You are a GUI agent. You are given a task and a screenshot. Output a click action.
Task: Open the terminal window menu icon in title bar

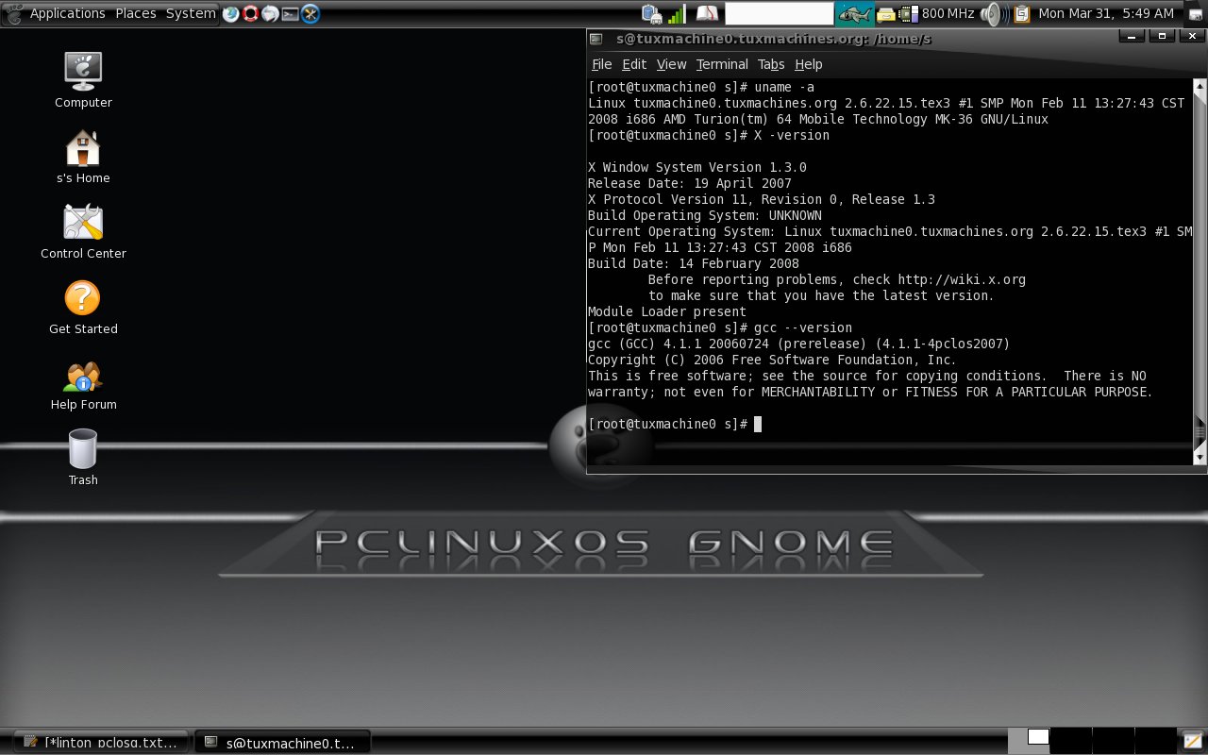(596, 39)
